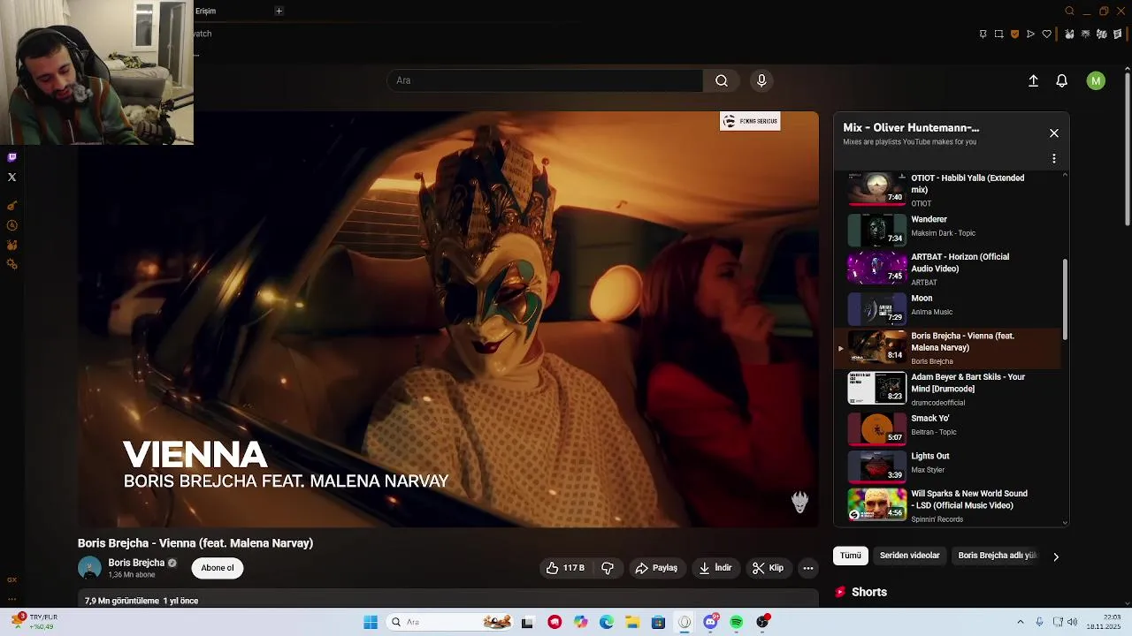Image resolution: width=1132 pixels, height=636 pixels.
Task: Click the Windows taskbar search box
Action: coord(451,623)
